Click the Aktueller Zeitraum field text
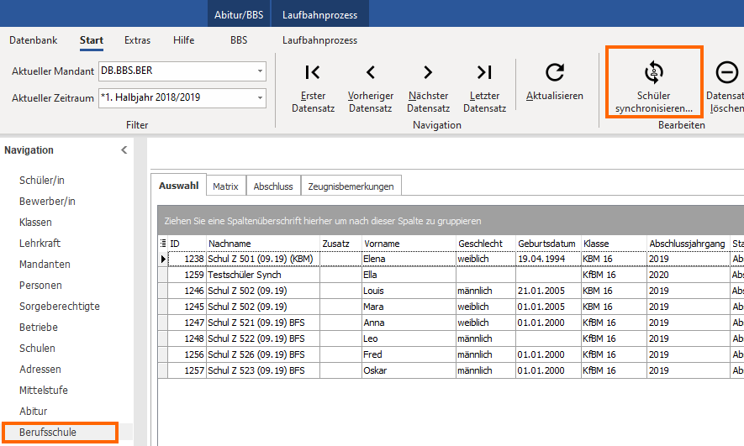This screenshot has height=446, width=744. coord(150,97)
